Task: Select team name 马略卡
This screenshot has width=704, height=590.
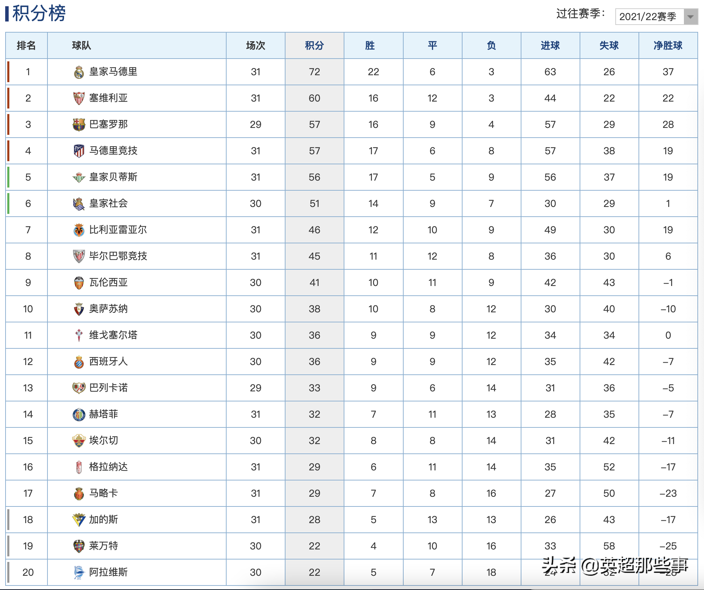Action: click(x=104, y=493)
